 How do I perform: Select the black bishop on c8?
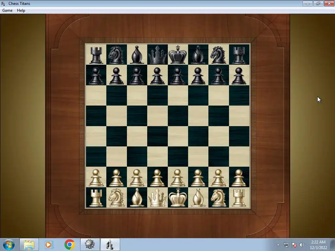click(x=137, y=55)
